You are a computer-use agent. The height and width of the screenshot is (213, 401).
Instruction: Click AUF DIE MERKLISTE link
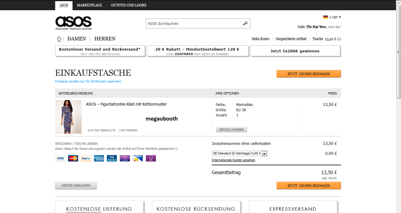(x=102, y=131)
